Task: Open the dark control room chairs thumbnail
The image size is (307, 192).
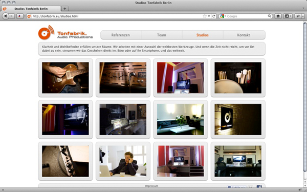Action: (x=238, y=161)
